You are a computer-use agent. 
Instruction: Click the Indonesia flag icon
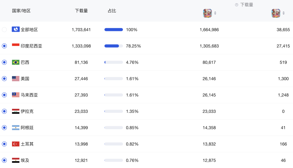click(16, 46)
